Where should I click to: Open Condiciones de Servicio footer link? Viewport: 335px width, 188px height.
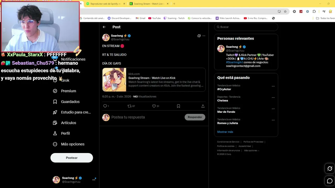click(228, 142)
